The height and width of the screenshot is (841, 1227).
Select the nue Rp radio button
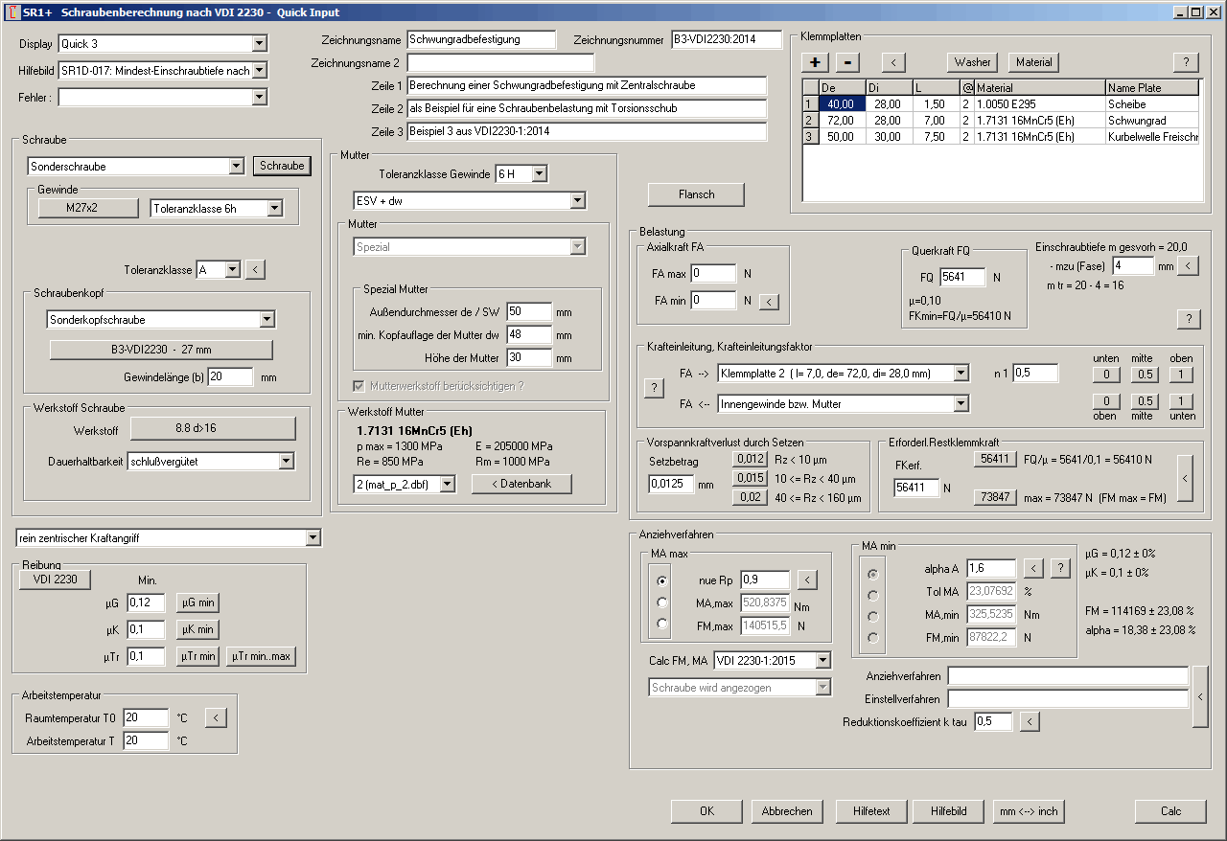(x=661, y=580)
